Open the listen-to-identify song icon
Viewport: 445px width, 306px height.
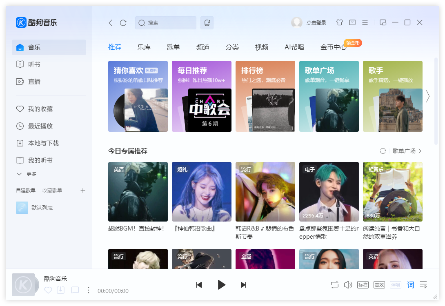207,23
